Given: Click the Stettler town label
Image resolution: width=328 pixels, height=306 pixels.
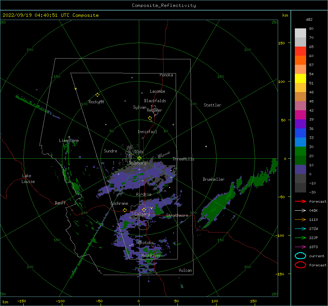Looking at the screenshot, I should [x=212, y=105].
